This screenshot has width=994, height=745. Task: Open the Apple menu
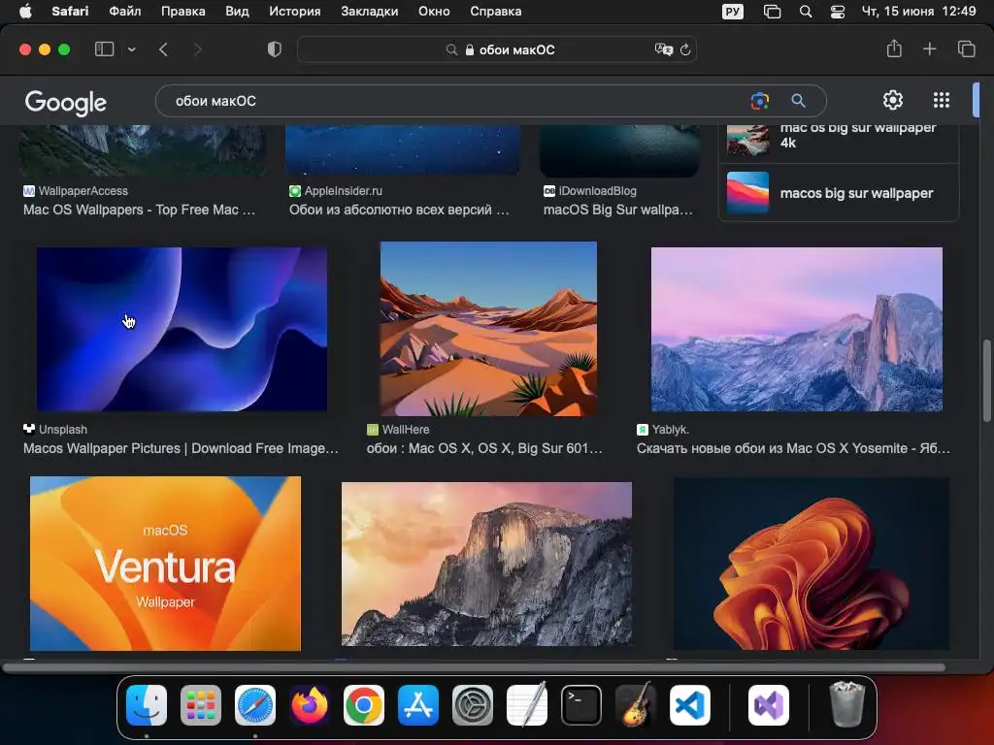[25, 12]
